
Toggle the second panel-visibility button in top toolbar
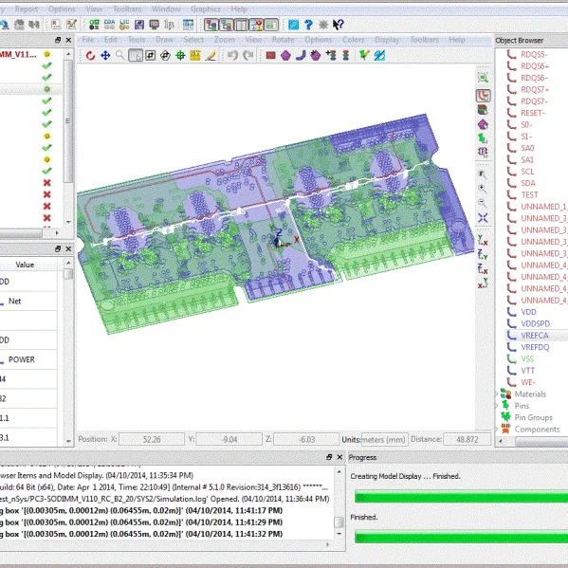[227, 25]
